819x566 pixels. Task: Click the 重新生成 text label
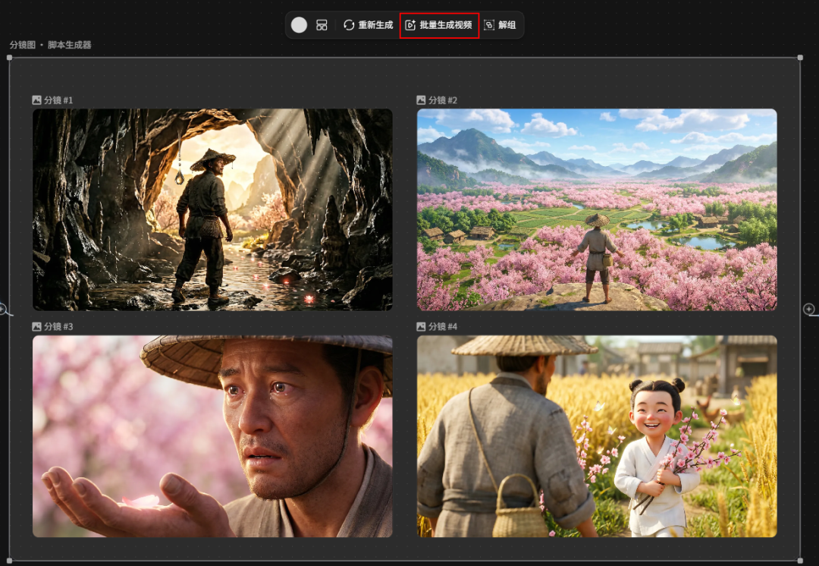[375, 25]
